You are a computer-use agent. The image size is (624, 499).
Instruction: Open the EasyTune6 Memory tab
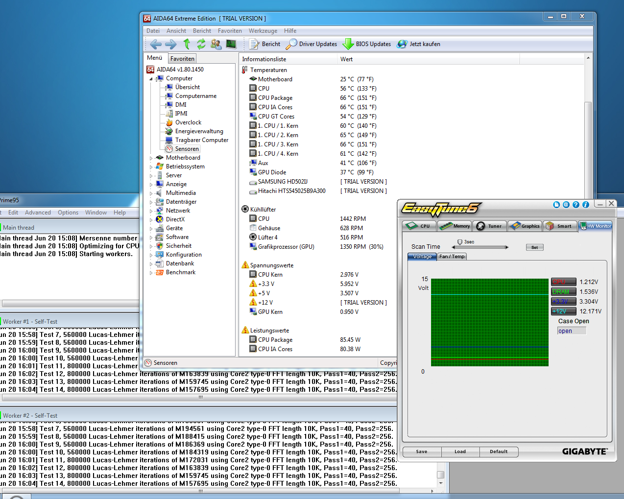point(455,226)
